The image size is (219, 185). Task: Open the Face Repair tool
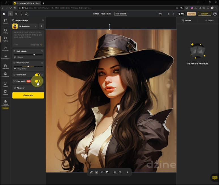[x=5, y=75]
